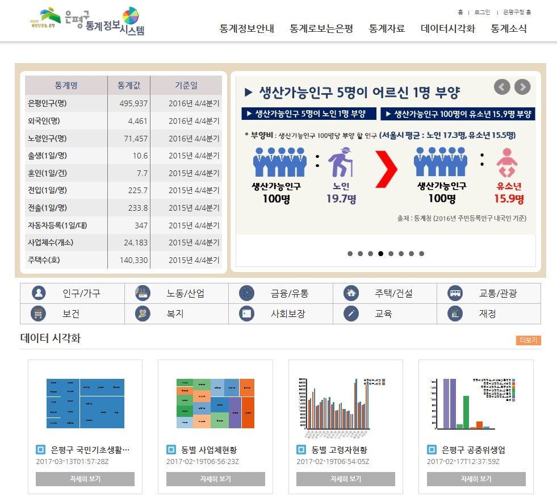557x497 pixels.
Task: Open 자세히 보기 for 동별 고령자현황
Action: click(346, 479)
